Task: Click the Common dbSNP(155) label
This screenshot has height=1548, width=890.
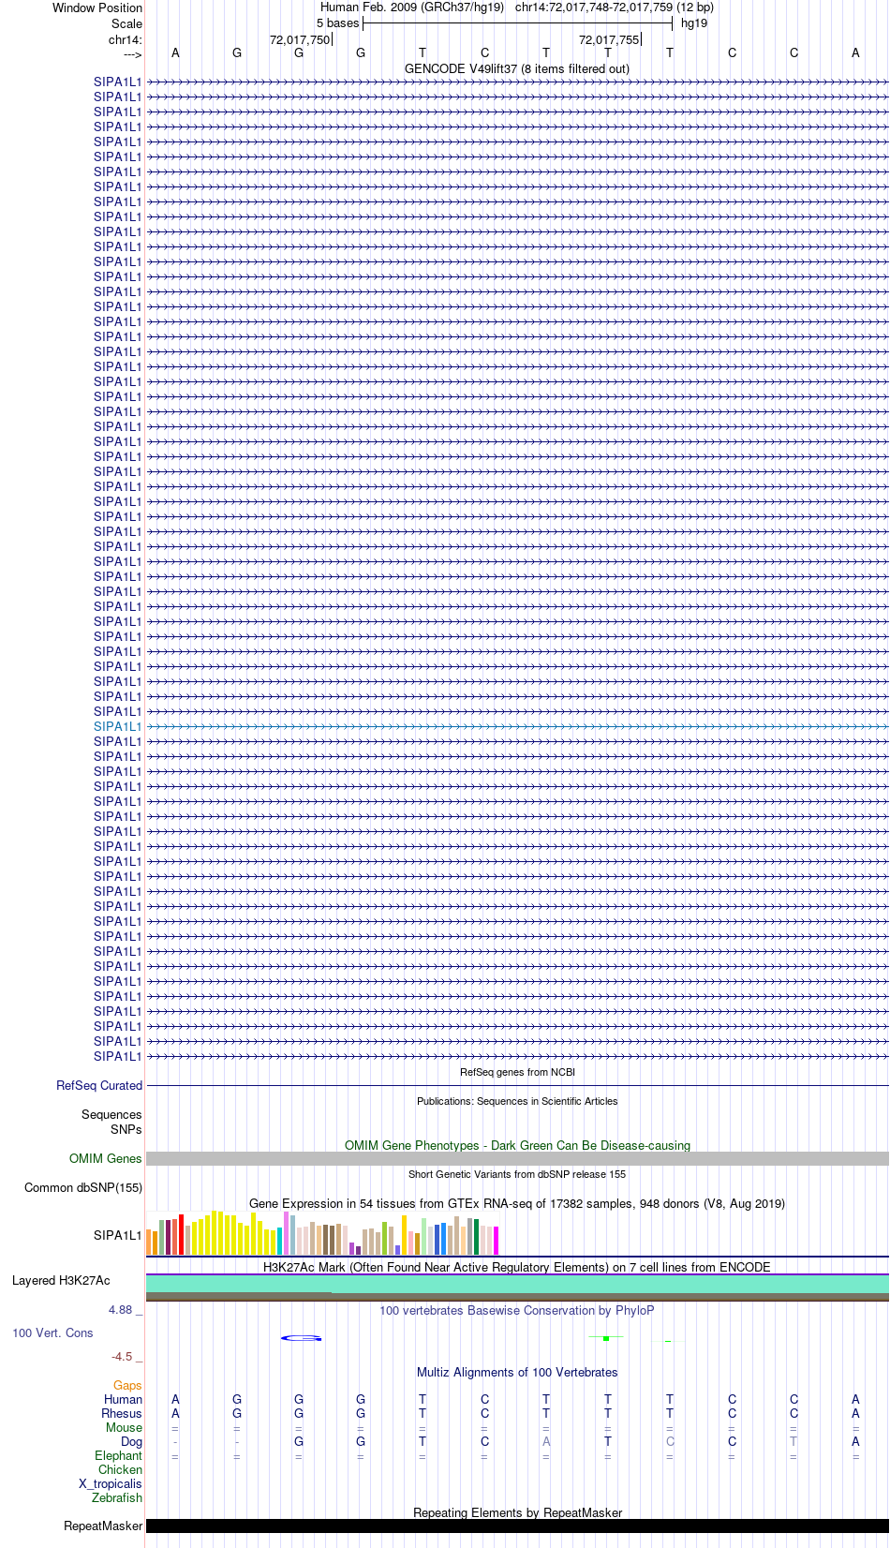Action: [83, 1187]
